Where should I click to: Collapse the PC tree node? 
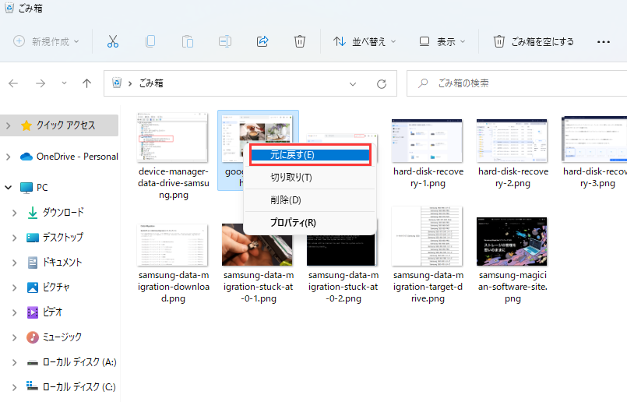[9, 188]
